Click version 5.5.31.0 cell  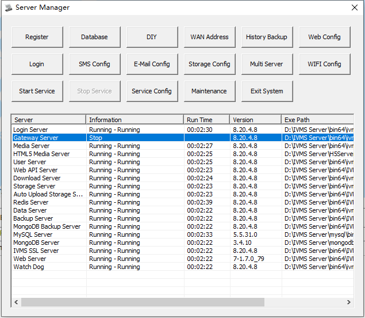coord(245,234)
